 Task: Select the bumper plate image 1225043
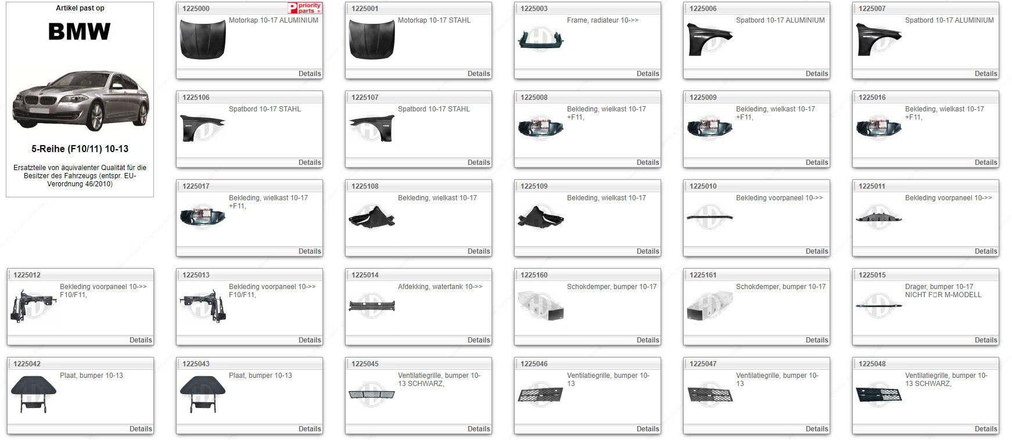(x=203, y=395)
